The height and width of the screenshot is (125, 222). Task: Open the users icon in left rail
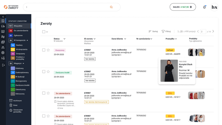pos(3,47)
